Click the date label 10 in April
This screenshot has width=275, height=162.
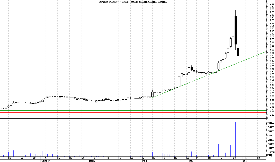[154, 158]
